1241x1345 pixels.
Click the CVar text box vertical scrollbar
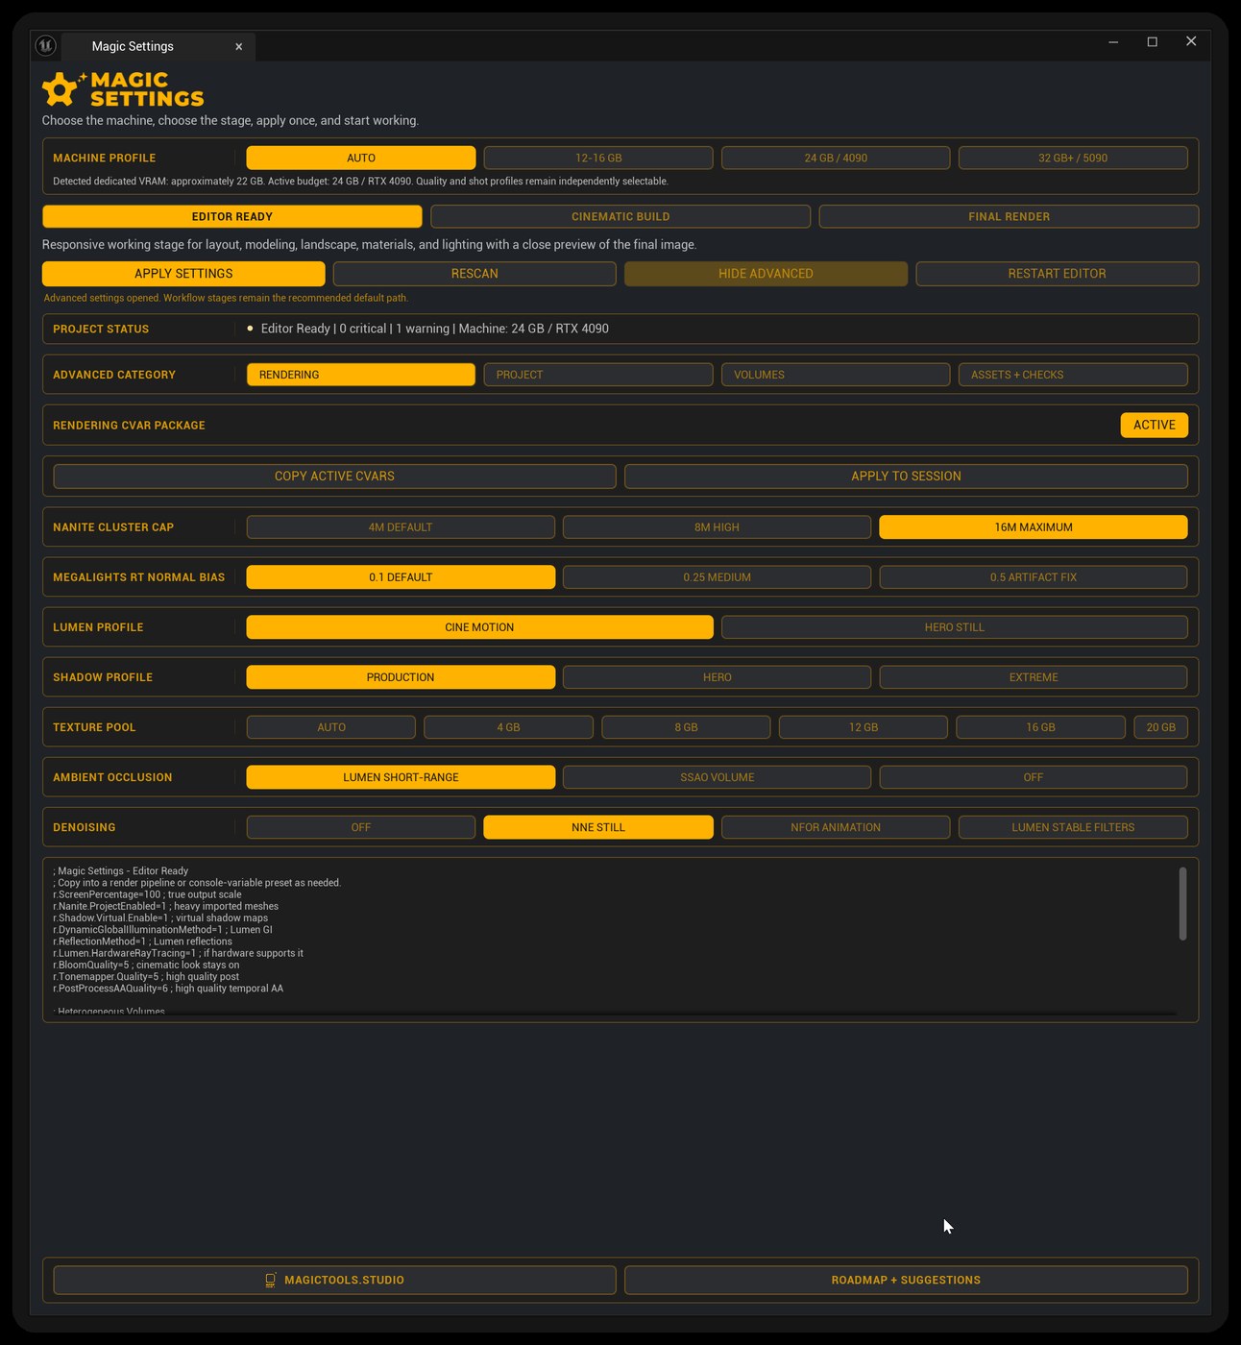[1182, 903]
